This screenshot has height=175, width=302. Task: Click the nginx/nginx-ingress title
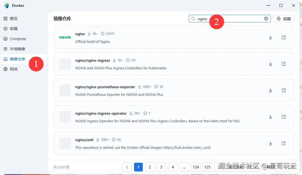pyautogui.click(x=93, y=60)
